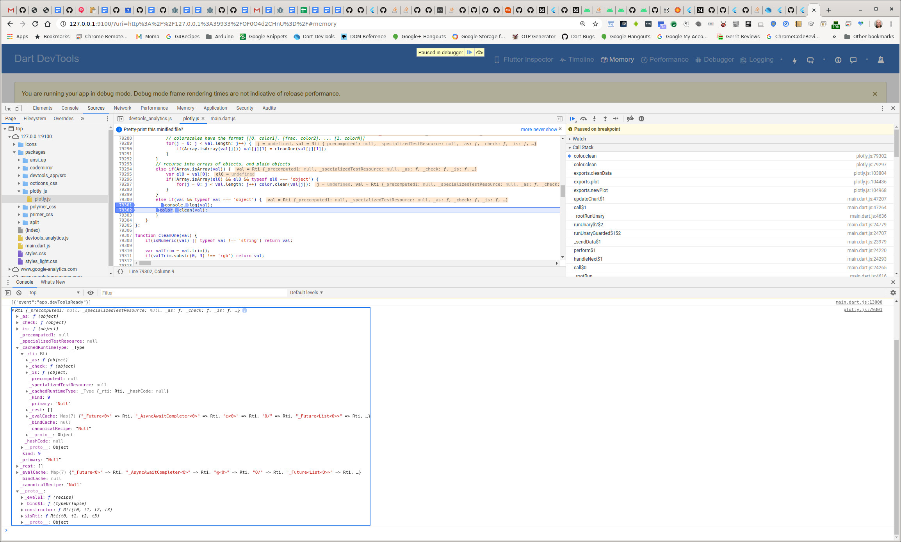
Task: Click the browser address bar
Action: 320,24
